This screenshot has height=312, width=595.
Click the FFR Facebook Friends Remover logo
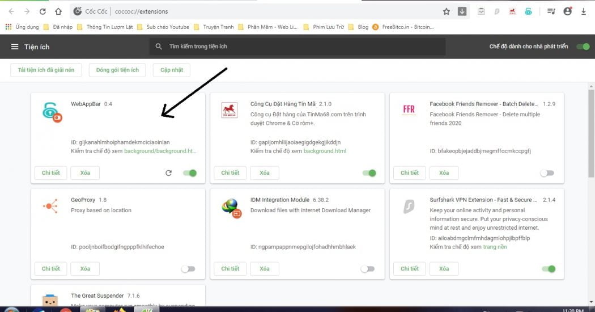pos(409,110)
